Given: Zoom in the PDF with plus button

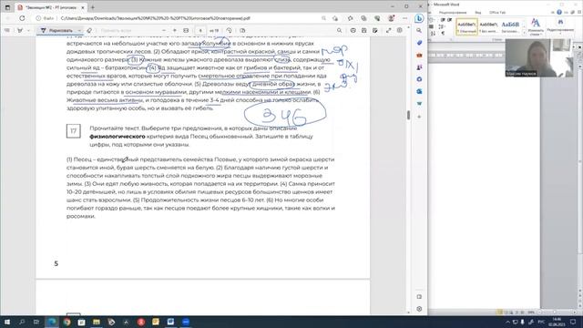Looking at the screenshot, I should pyautogui.click(x=175, y=30).
